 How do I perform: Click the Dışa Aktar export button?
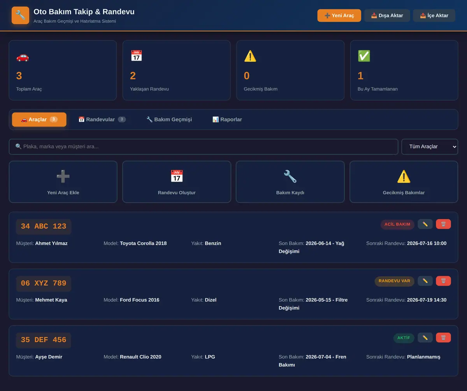tap(387, 16)
